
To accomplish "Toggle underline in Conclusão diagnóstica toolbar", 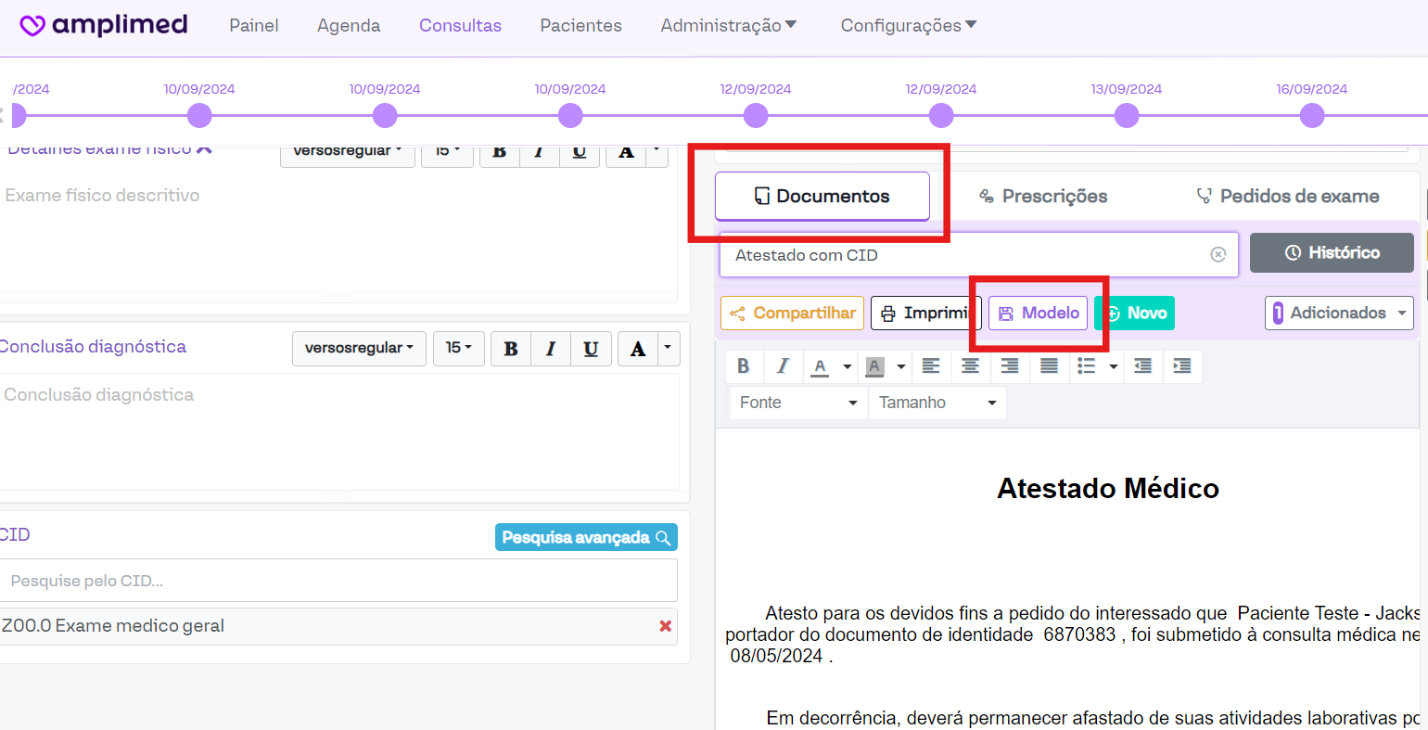I will coord(591,349).
